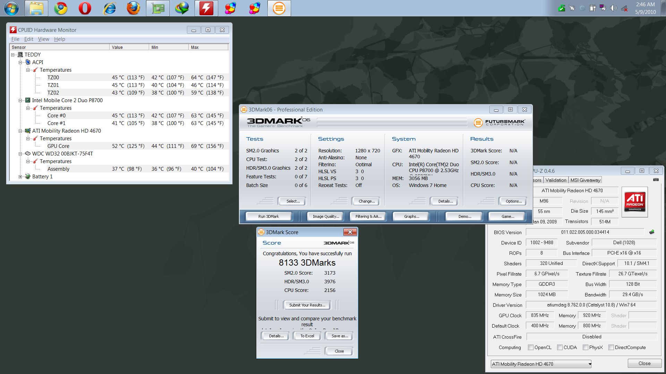Collapse the TEDDY root node
Screen dimensions: 666x374
(x=12, y=55)
